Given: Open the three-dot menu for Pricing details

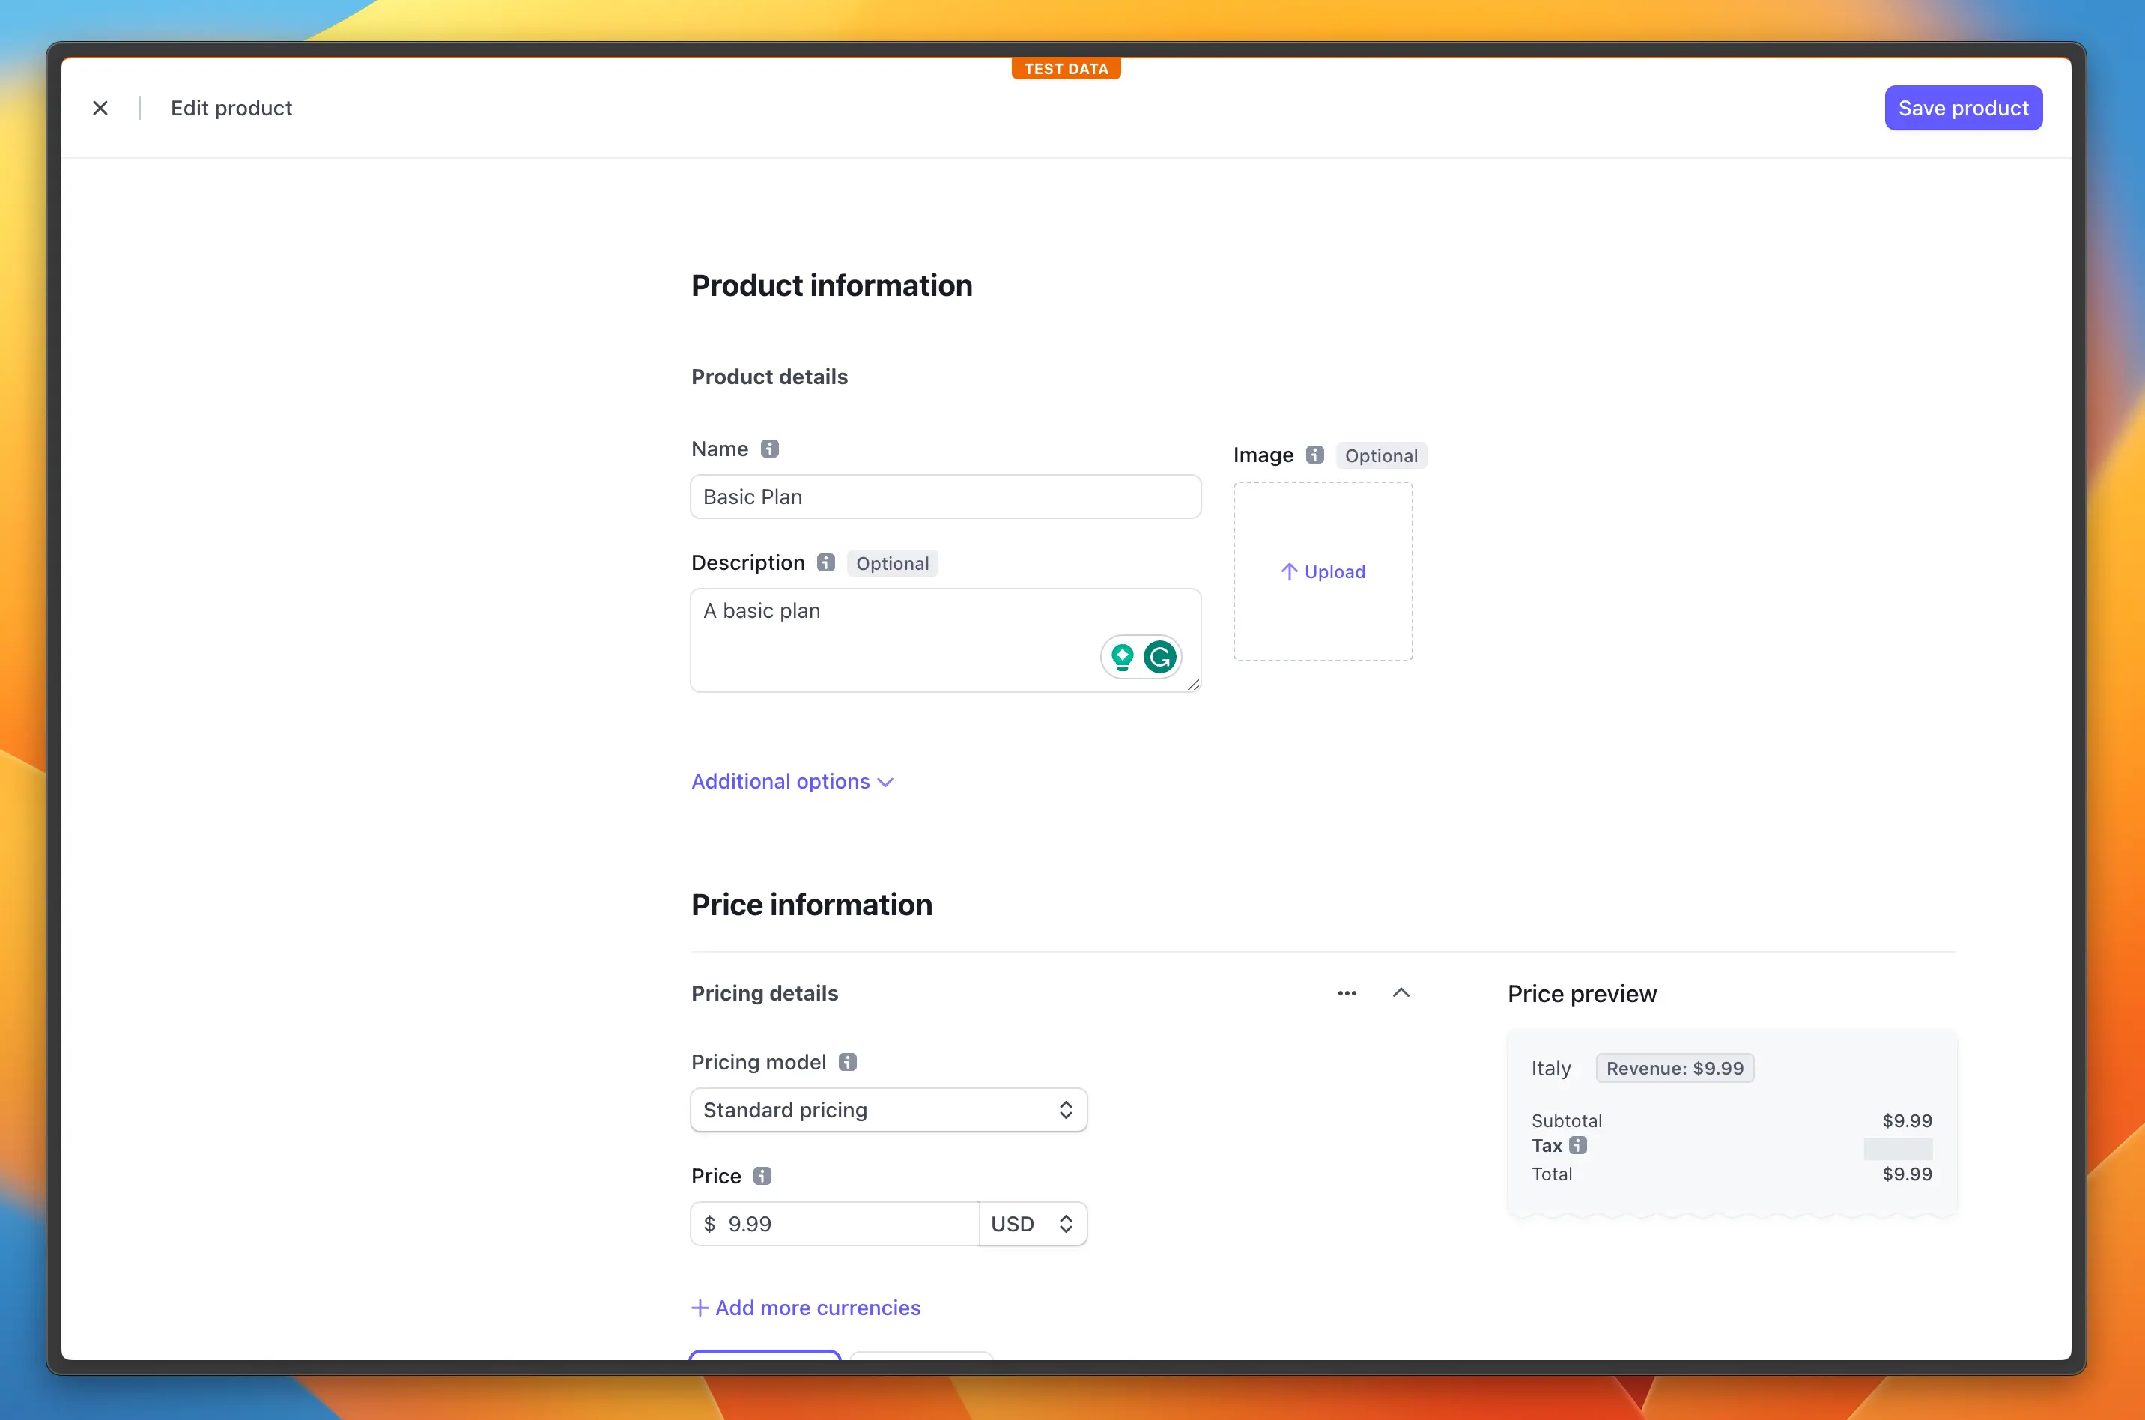Looking at the screenshot, I should (1347, 993).
